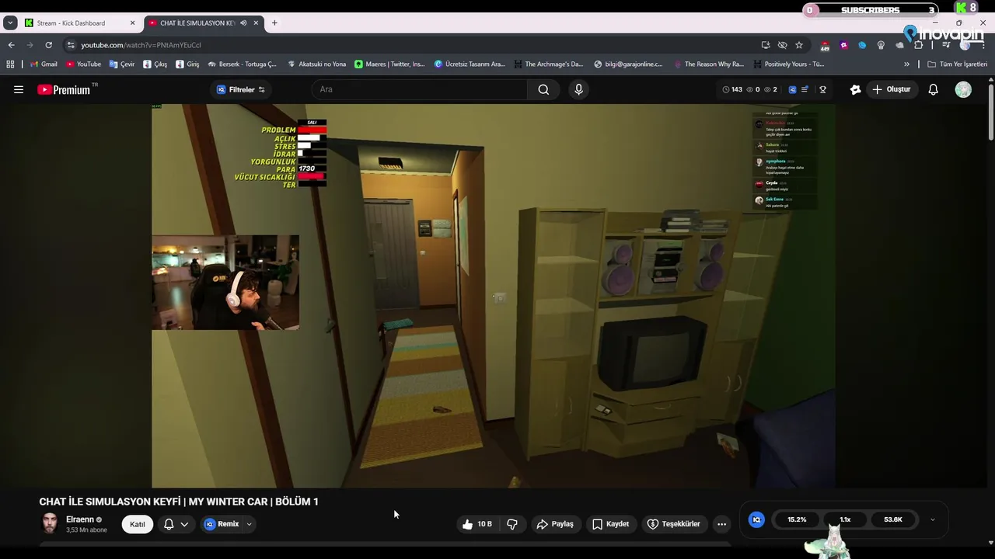Click the Paylaş share button
This screenshot has height=559, width=995.
pyautogui.click(x=555, y=524)
